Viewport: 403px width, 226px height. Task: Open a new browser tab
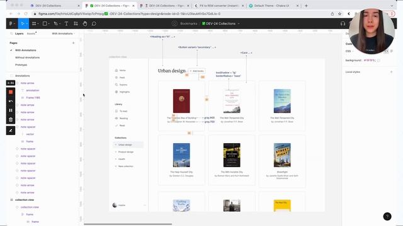pos(306,6)
